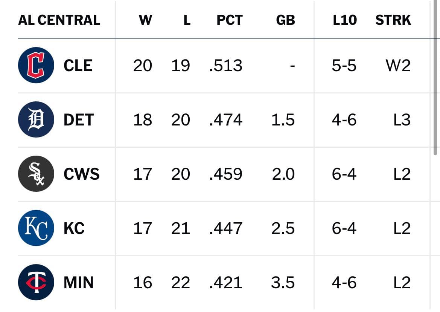440x312 pixels.
Task: Select Cleveland's W2 streak cell
Action: pos(398,66)
